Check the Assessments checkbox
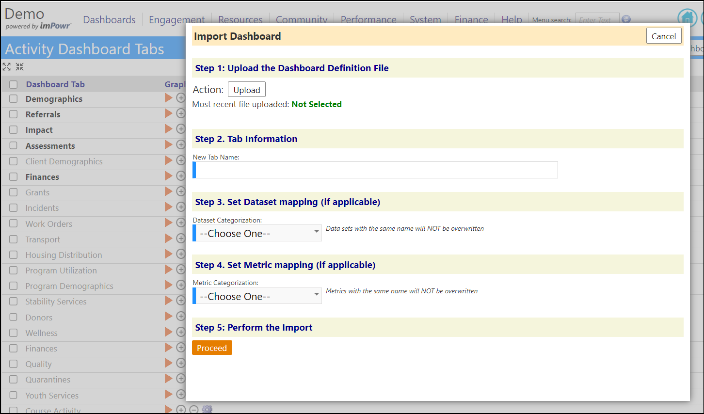This screenshot has width=704, height=414. [x=13, y=145]
